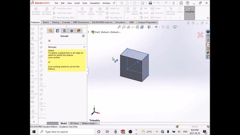This screenshot has height=135, width=240.
Task: Collapse the Message section
Action: click(84, 47)
